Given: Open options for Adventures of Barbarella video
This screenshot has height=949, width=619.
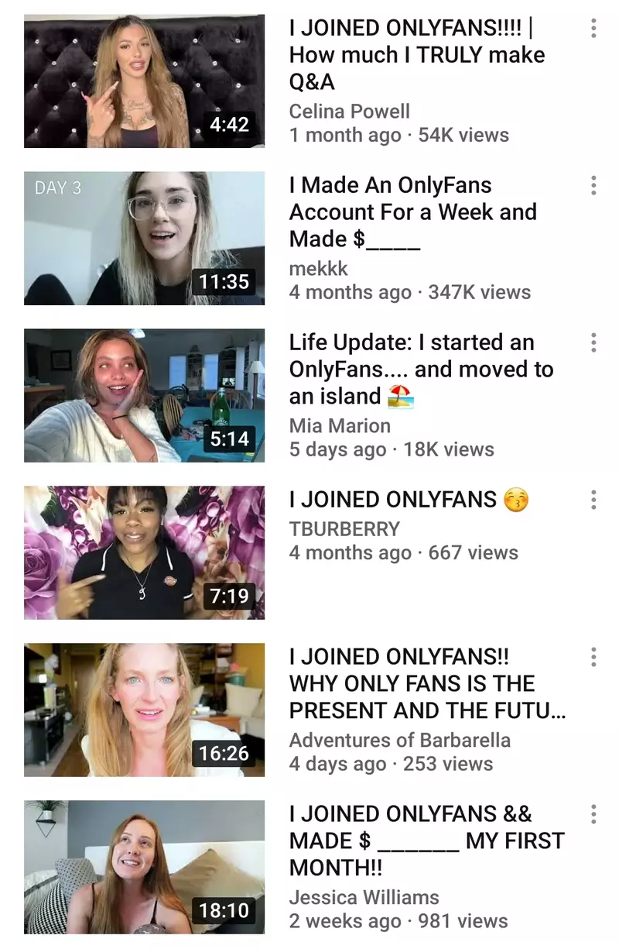Looking at the screenshot, I should [x=593, y=658].
